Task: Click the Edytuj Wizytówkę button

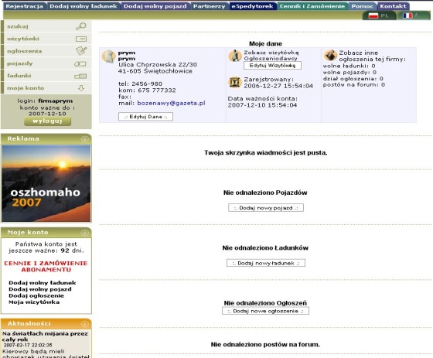Action: point(272,66)
